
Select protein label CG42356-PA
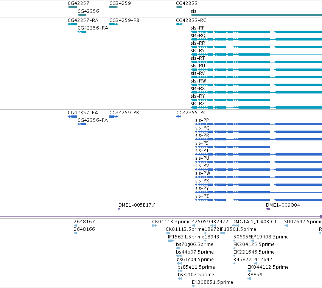click(x=93, y=120)
